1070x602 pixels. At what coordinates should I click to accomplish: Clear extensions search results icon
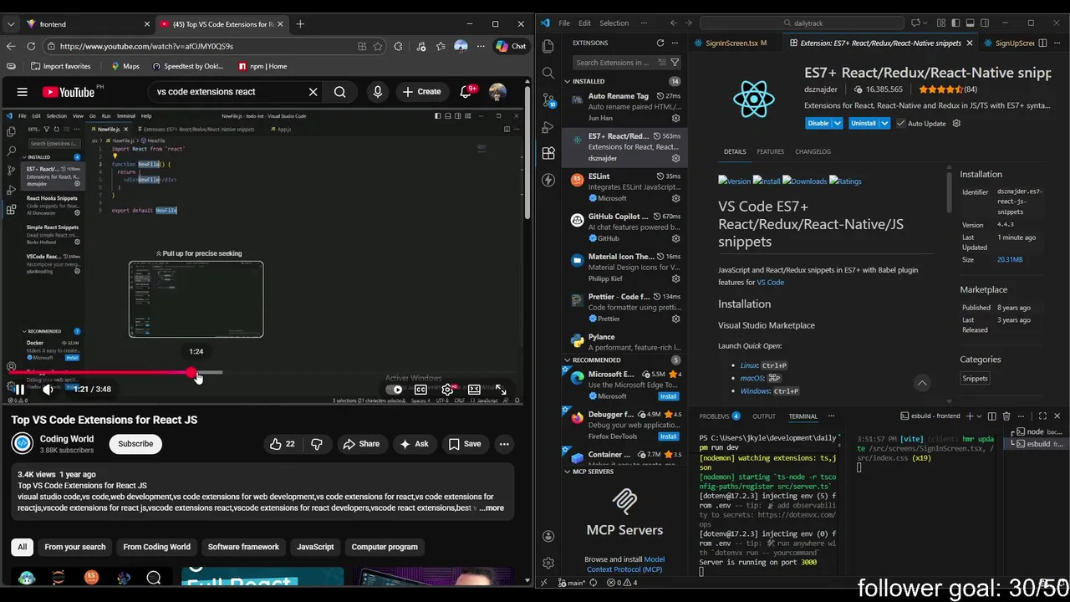coord(661,62)
